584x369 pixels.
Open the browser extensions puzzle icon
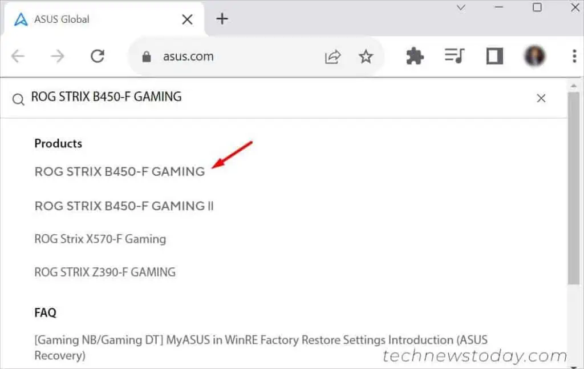[414, 56]
